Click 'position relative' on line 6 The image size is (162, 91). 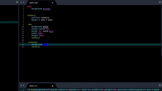[x=40, y=18]
